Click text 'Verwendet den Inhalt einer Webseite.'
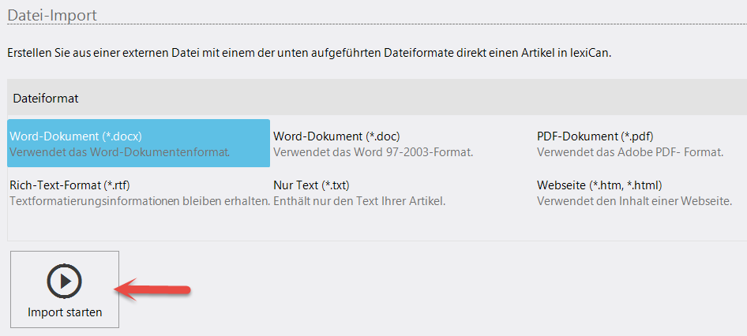Image resolution: width=747 pixels, height=336 pixels. coord(634,201)
